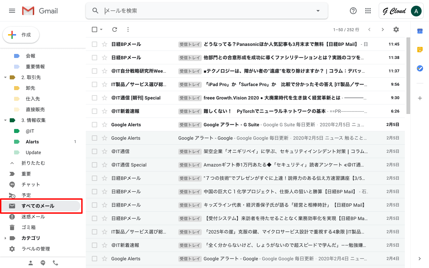Open the more options three-dot menu
Viewport: 429px width, 268px height.
pos(128,29)
